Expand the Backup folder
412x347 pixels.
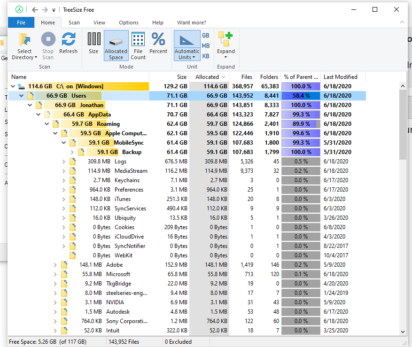click(72, 152)
